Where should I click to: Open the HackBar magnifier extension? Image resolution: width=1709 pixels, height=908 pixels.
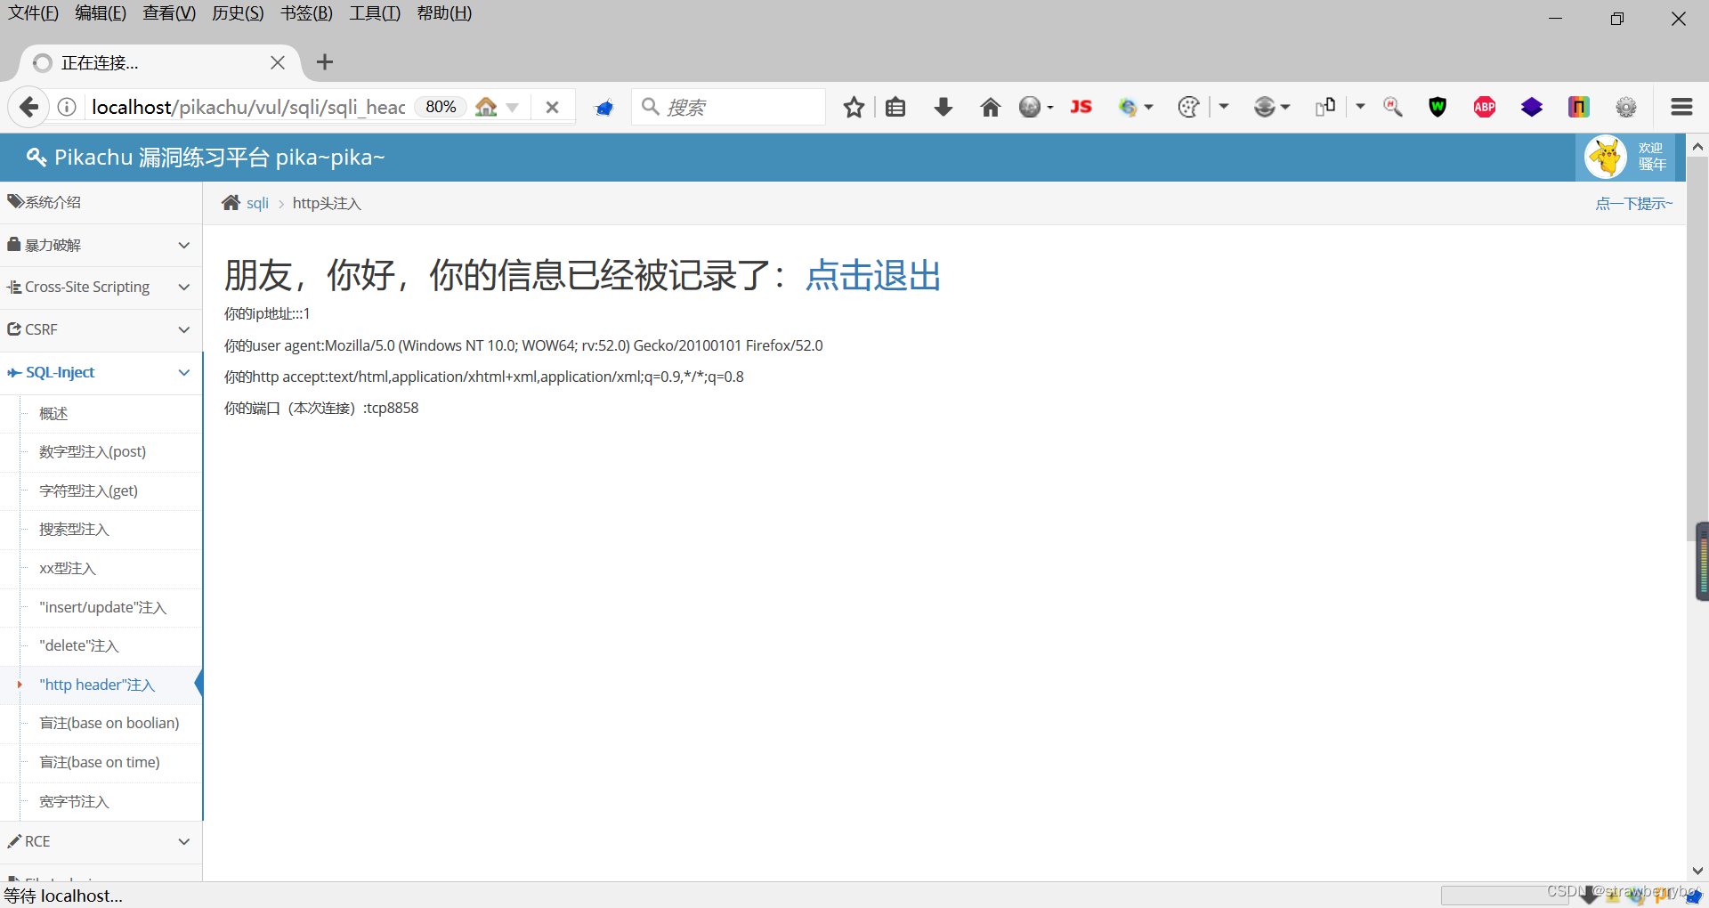(x=1392, y=107)
